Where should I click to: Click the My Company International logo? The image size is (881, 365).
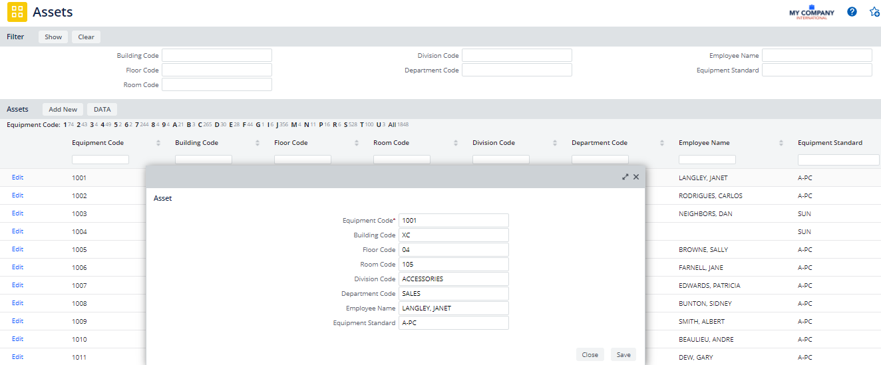[811, 13]
